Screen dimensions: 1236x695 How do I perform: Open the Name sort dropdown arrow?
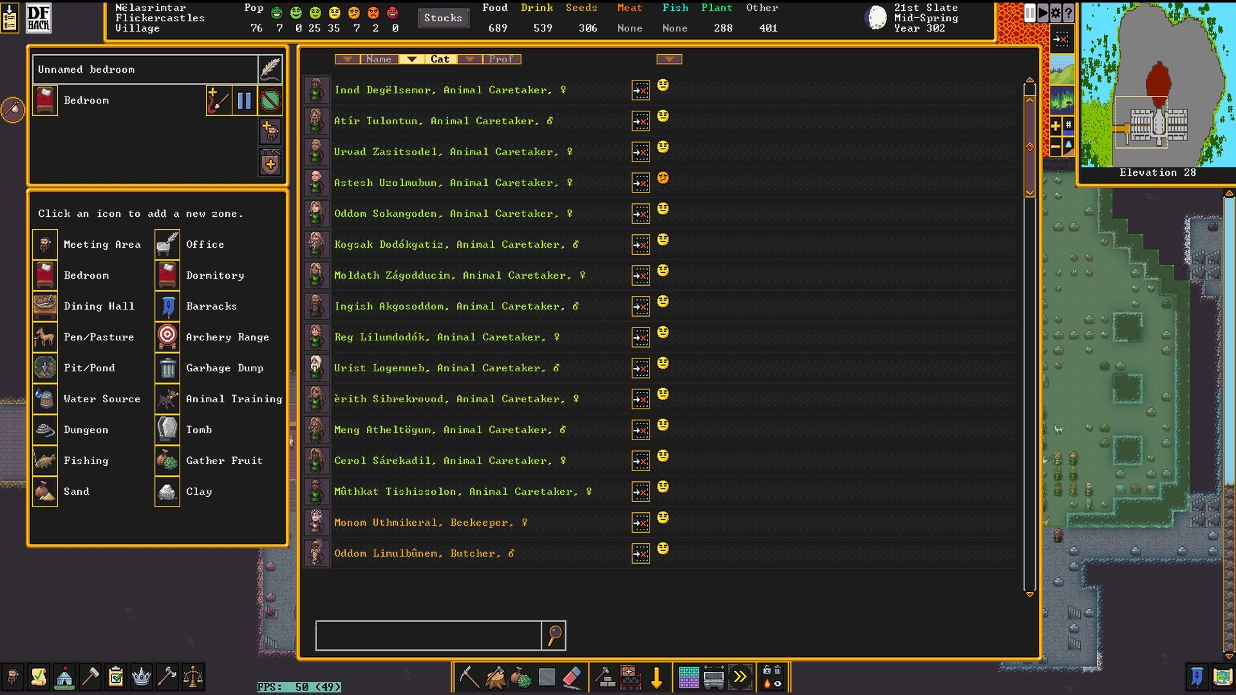pos(348,59)
